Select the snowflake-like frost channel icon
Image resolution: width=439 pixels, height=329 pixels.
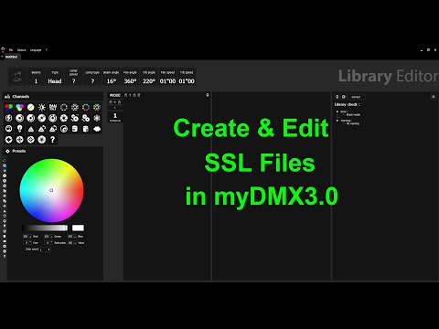pyautogui.click(x=97, y=118)
